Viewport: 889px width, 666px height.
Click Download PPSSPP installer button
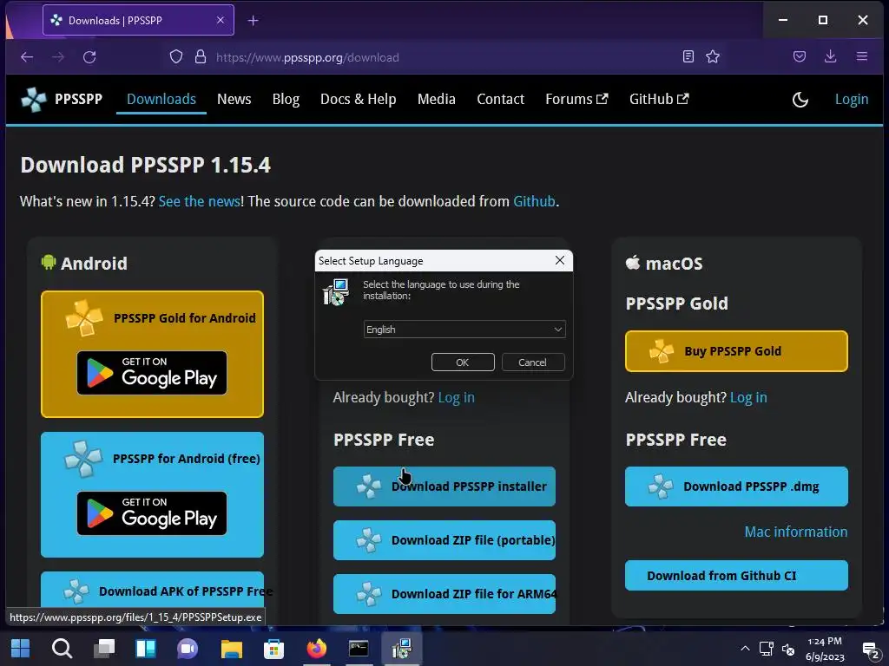[x=444, y=486]
